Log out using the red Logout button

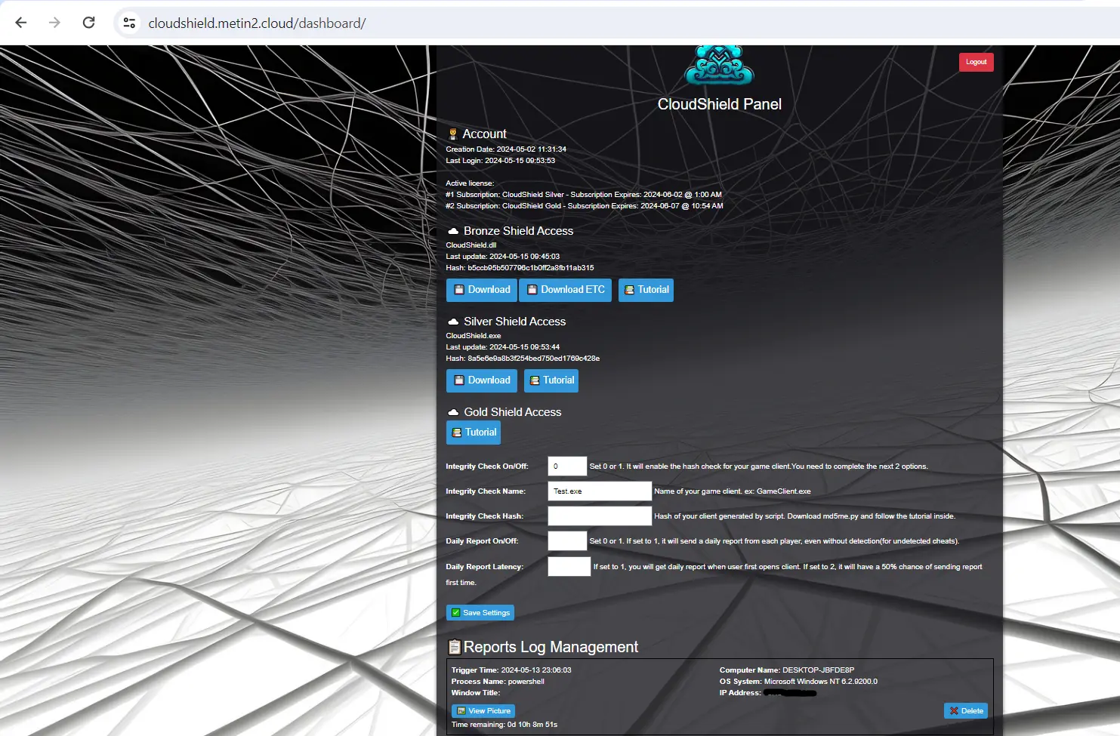tap(976, 62)
